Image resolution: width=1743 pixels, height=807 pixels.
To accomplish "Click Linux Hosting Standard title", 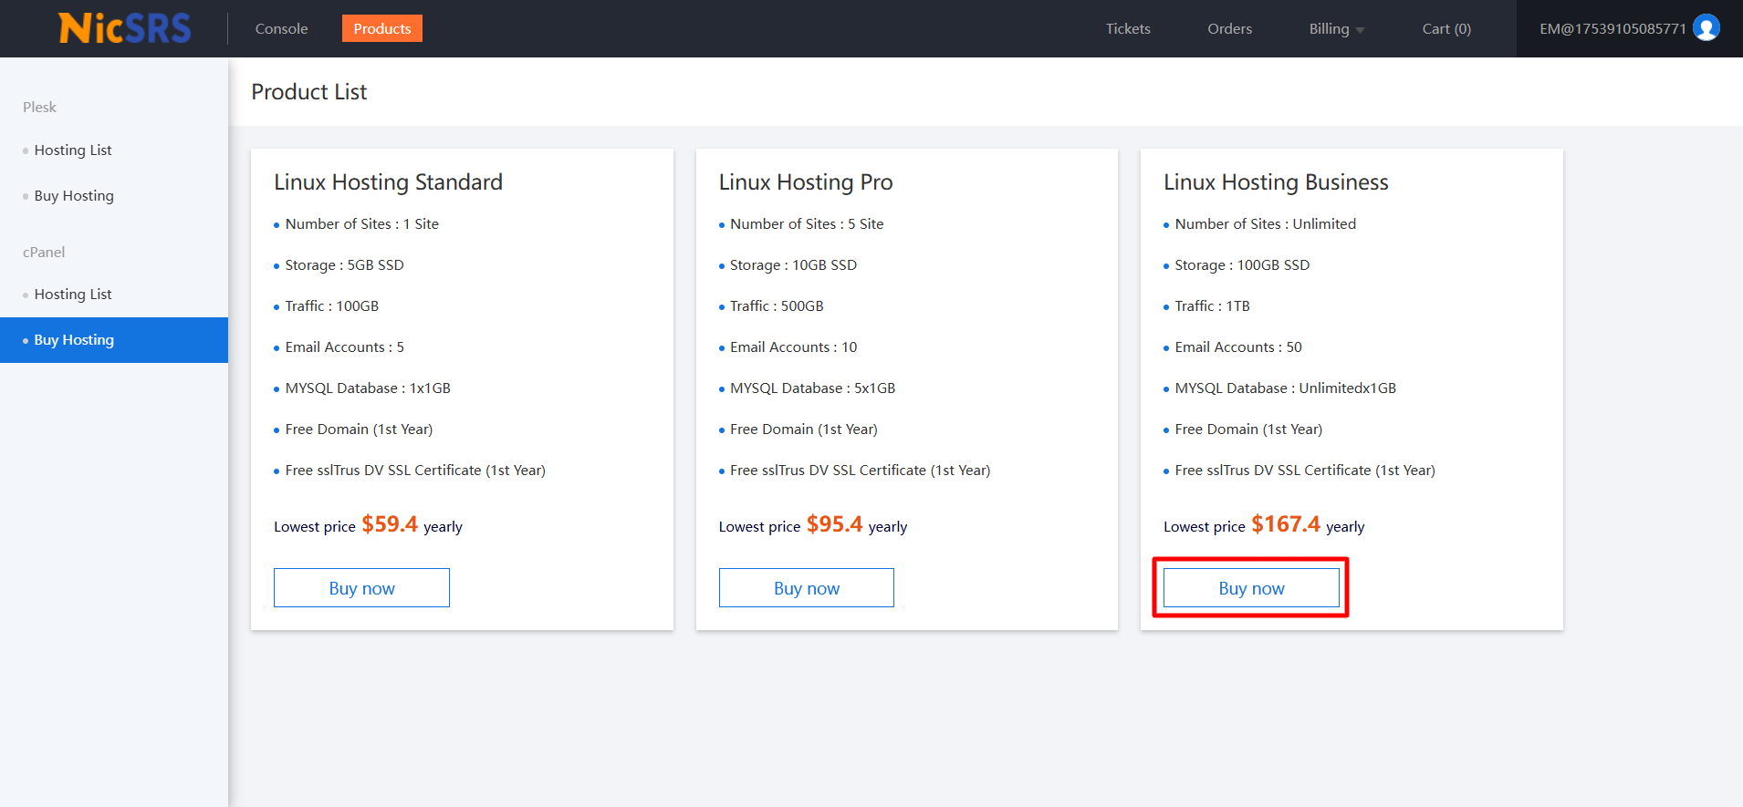I will [389, 182].
